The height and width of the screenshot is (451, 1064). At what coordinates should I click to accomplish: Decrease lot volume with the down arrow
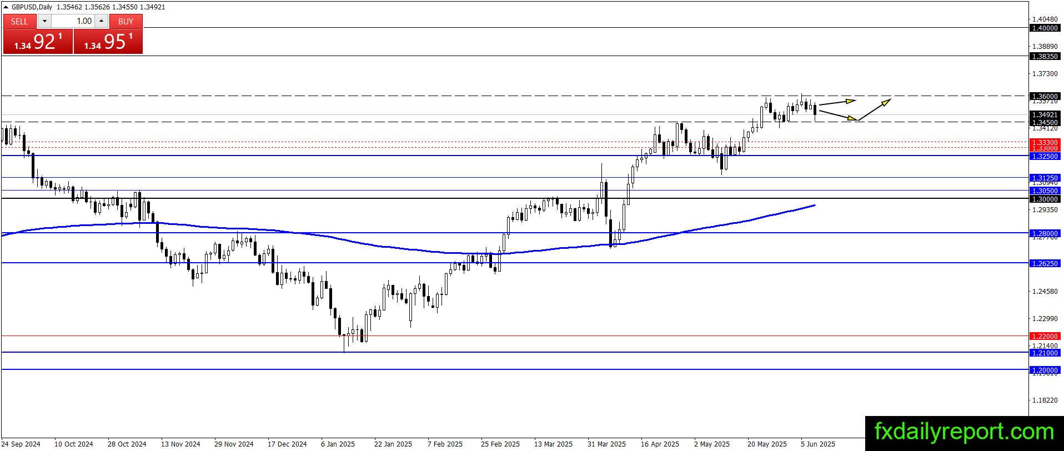(x=44, y=21)
